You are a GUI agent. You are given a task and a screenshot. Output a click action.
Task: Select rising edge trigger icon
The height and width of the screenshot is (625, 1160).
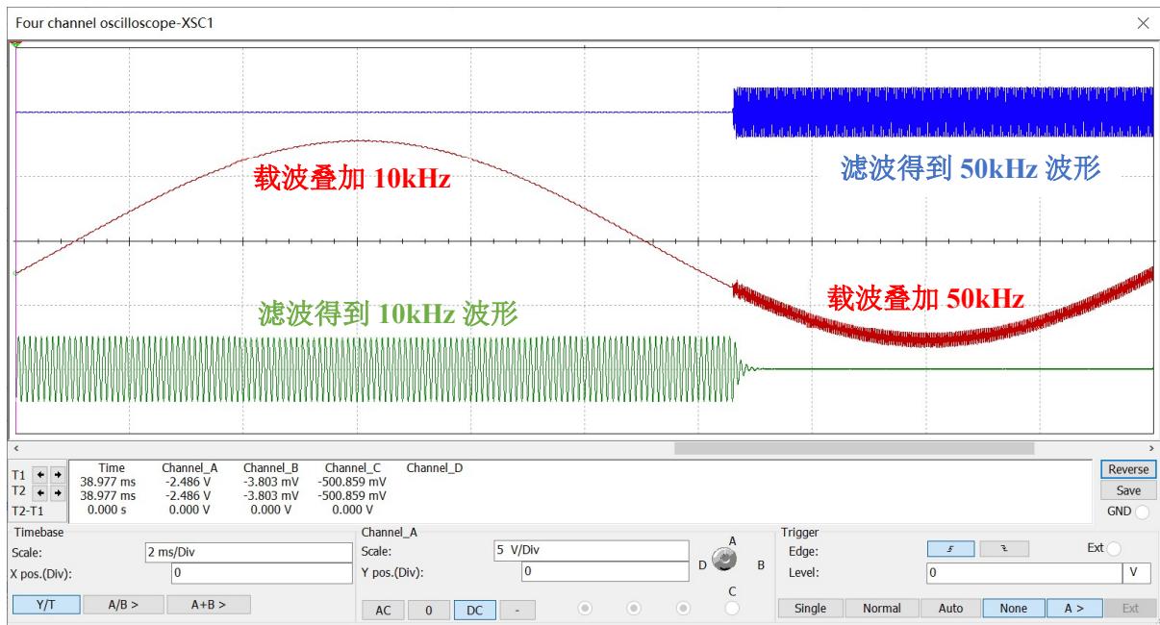[x=952, y=547]
